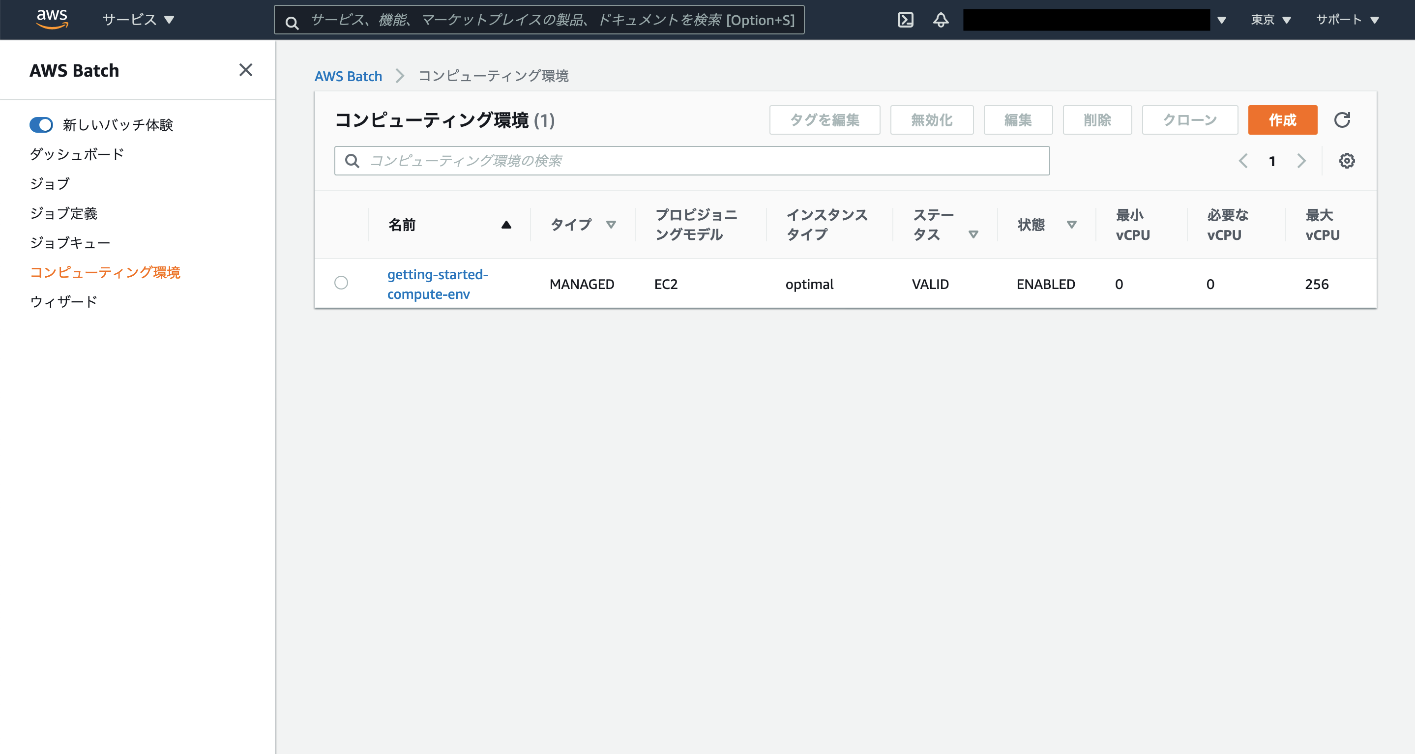This screenshot has width=1415, height=754.
Task: Click the AWS logo home icon
Action: pos(52,19)
